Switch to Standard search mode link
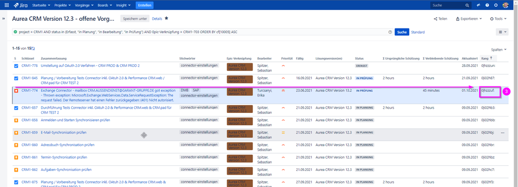 pos(418,32)
